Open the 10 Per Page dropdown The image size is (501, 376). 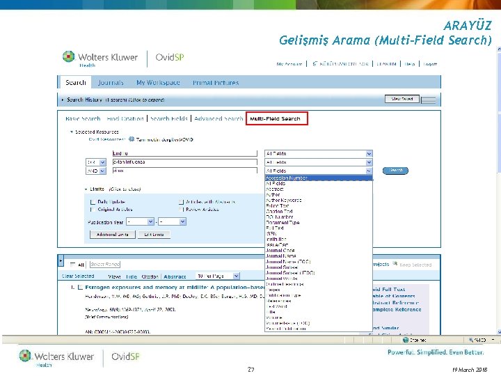coord(217,276)
